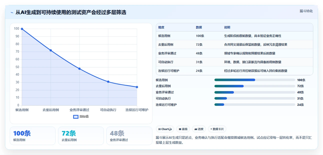
Task: Click the 100条 value beside progress bars
Action: 301,80
